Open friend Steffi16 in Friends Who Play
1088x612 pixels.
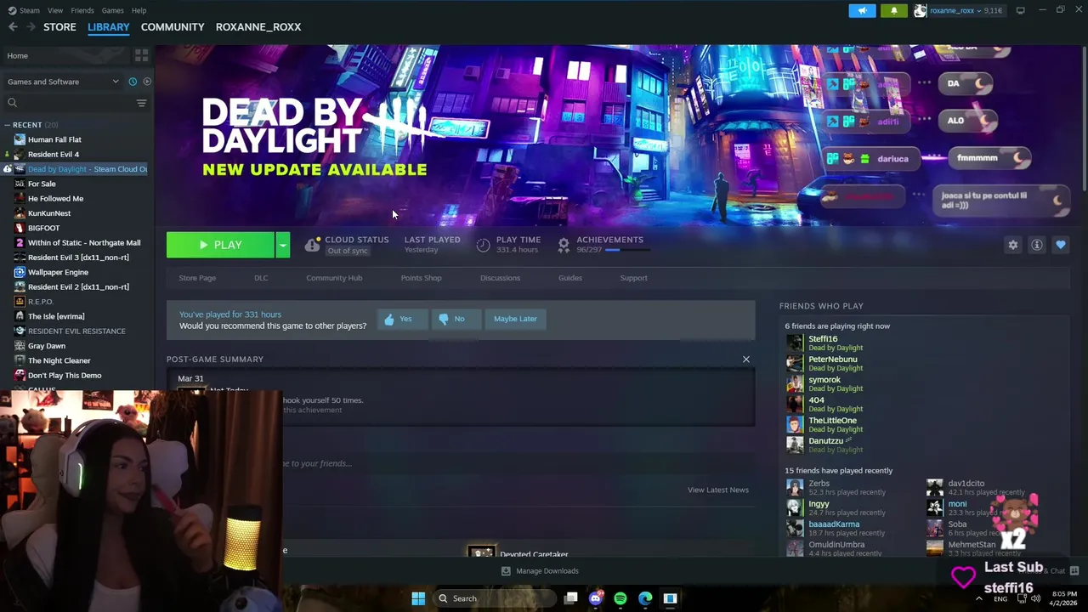823,339
